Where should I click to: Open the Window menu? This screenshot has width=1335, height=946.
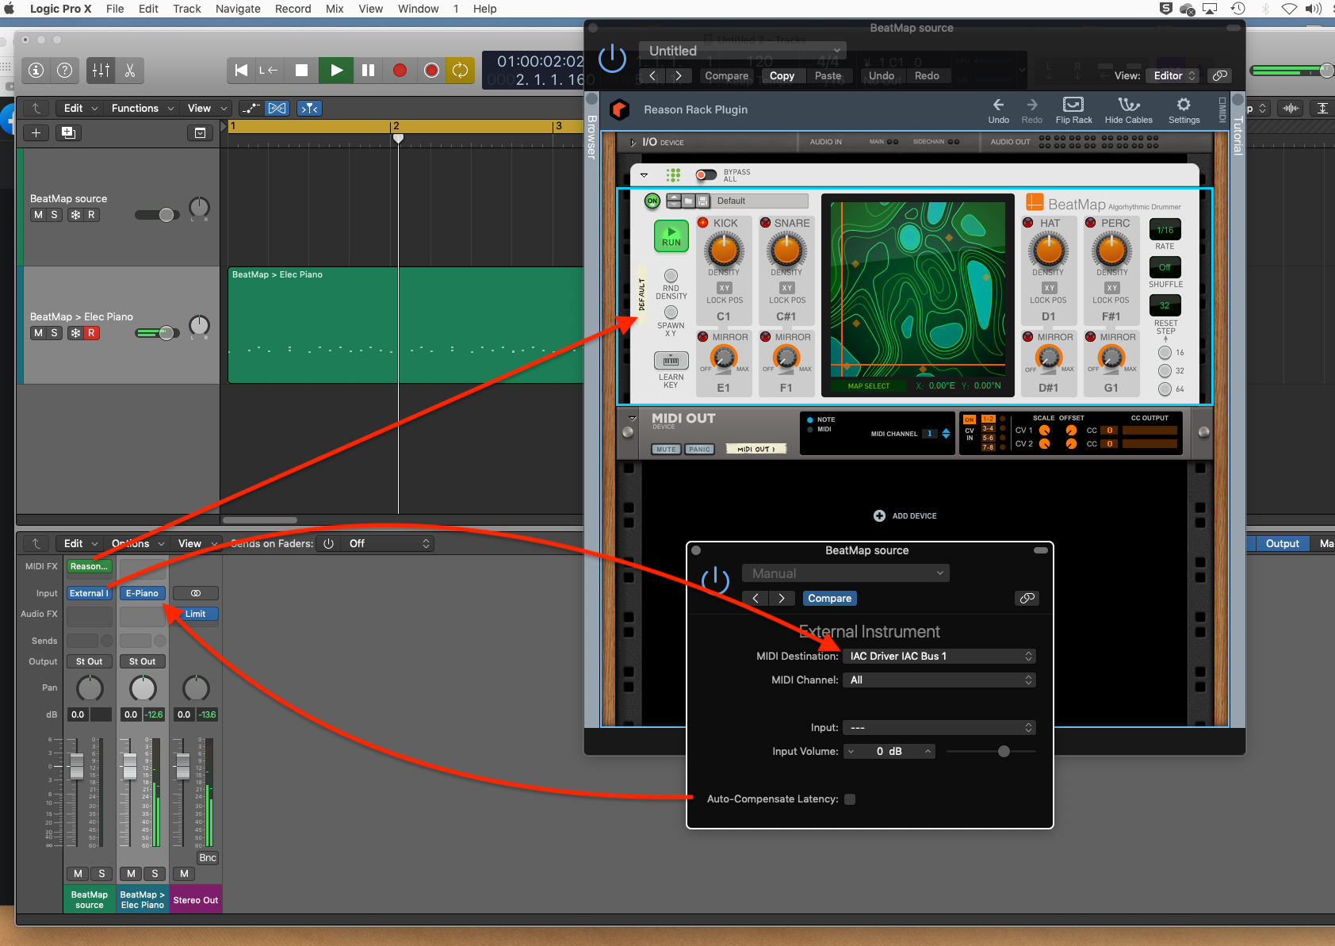tap(419, 9)
